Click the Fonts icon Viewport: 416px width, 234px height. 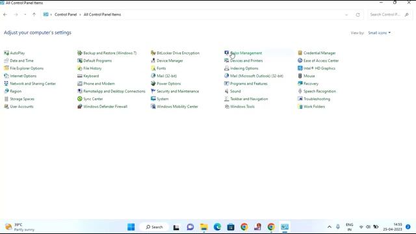(153, 68)
